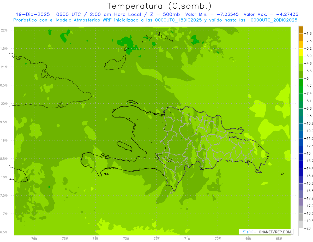Click the '0600 UTC' time label
The height and width of the screenshot is (242, 313).
coord(68,14)
